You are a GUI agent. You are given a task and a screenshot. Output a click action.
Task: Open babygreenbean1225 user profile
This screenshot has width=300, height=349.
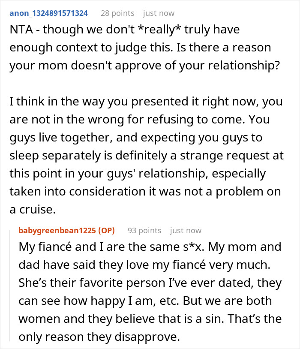pyautogui.click(x=58, y=230)
